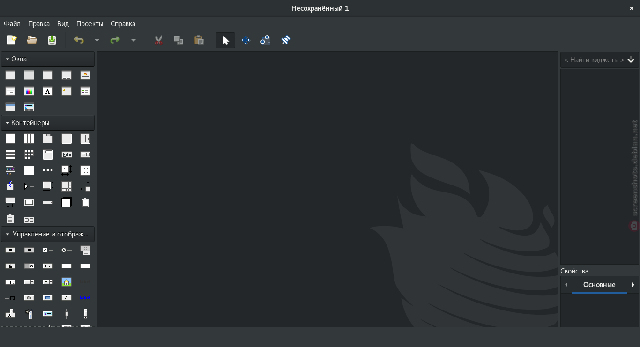Viewport: 640px width, 347px height.
Task: Switch to drag and resize mode
Action: (246, 40)
